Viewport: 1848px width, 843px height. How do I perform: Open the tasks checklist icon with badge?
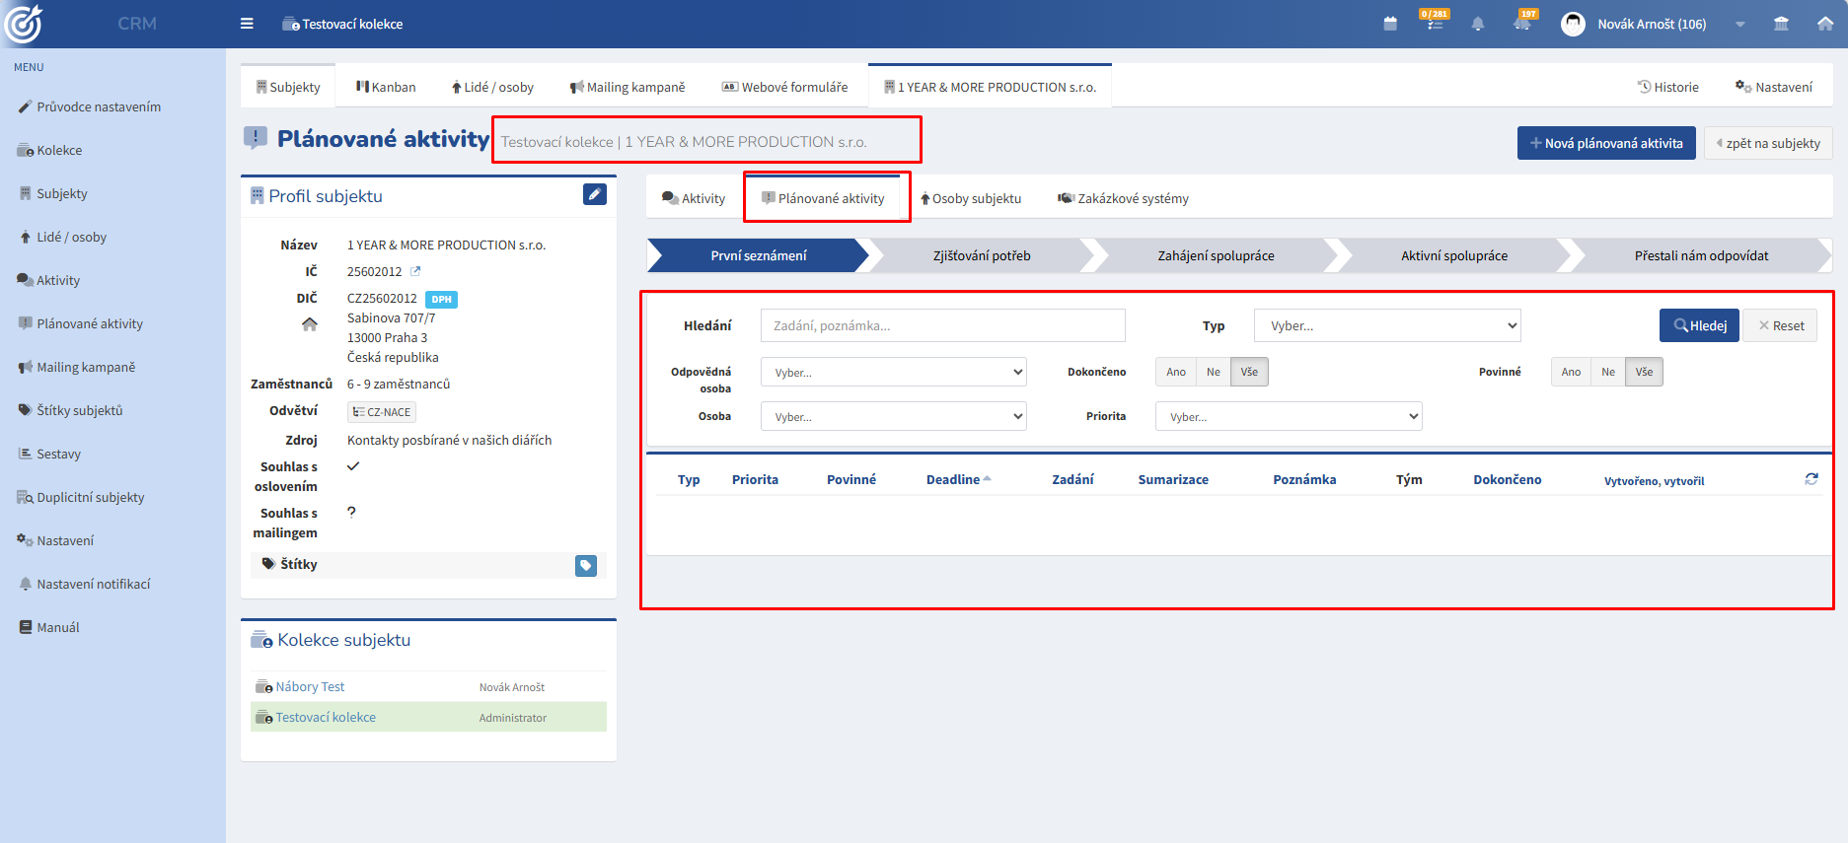pos(1435,21)
